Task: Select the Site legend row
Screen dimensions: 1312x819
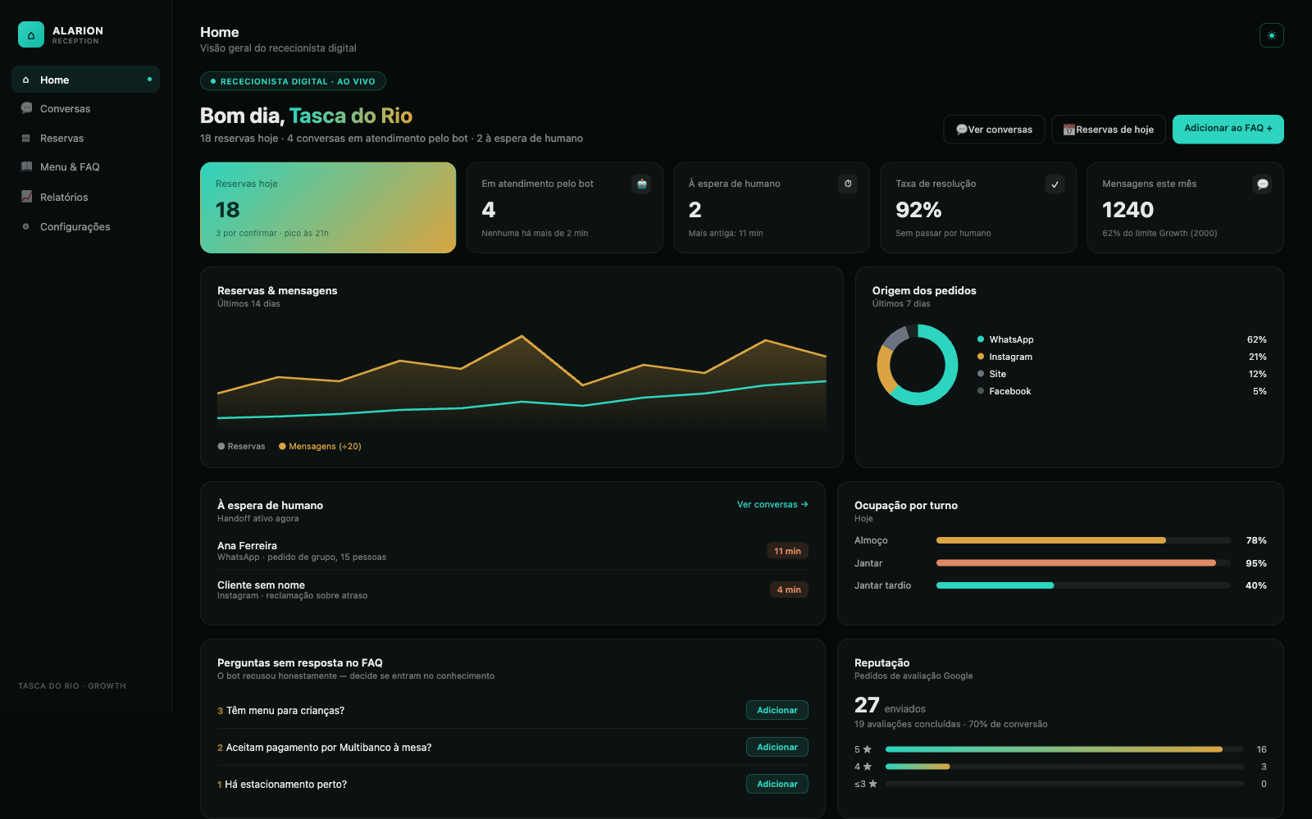Action: tap(1122, 374)
